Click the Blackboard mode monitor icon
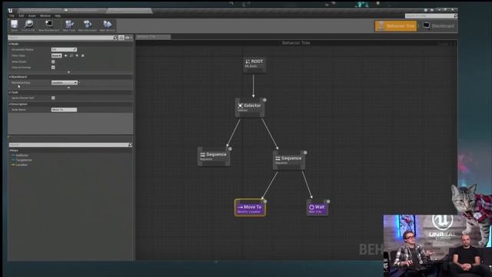The image size is (492, 277). 427,25
